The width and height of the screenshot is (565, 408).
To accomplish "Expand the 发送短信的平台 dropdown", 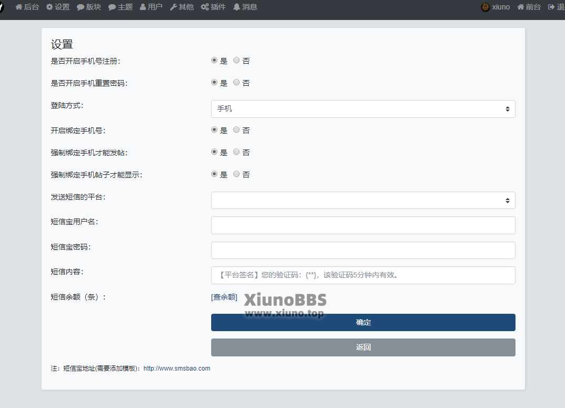I will [x=363, y=200].
